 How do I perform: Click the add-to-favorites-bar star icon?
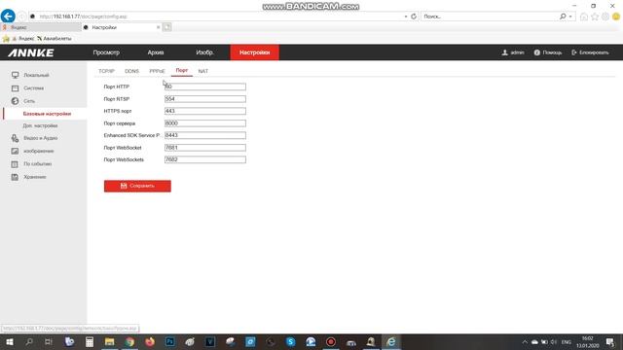coord(6,39)
